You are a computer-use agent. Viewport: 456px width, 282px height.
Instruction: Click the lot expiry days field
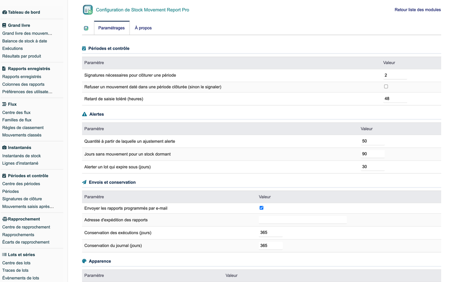click(x=373, y=167)
